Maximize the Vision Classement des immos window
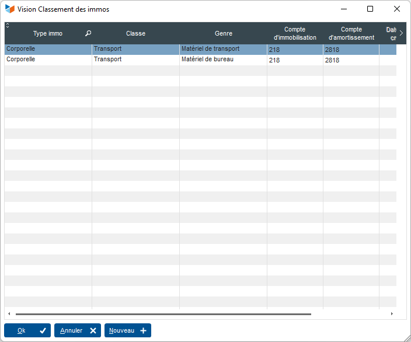 click(370, 9)
